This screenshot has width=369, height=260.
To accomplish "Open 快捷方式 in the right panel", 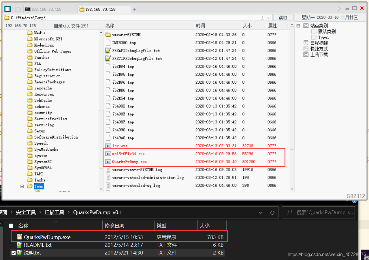I will click(319, 49).
